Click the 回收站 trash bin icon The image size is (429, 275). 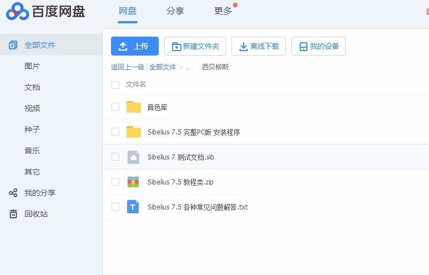pyautogui.click(x=13, y=214)
